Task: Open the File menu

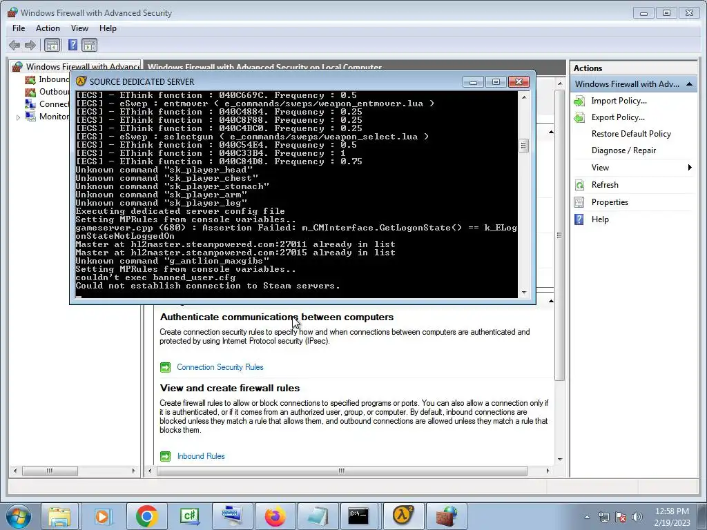Action: pyautogui.click(x=19, y=28)
